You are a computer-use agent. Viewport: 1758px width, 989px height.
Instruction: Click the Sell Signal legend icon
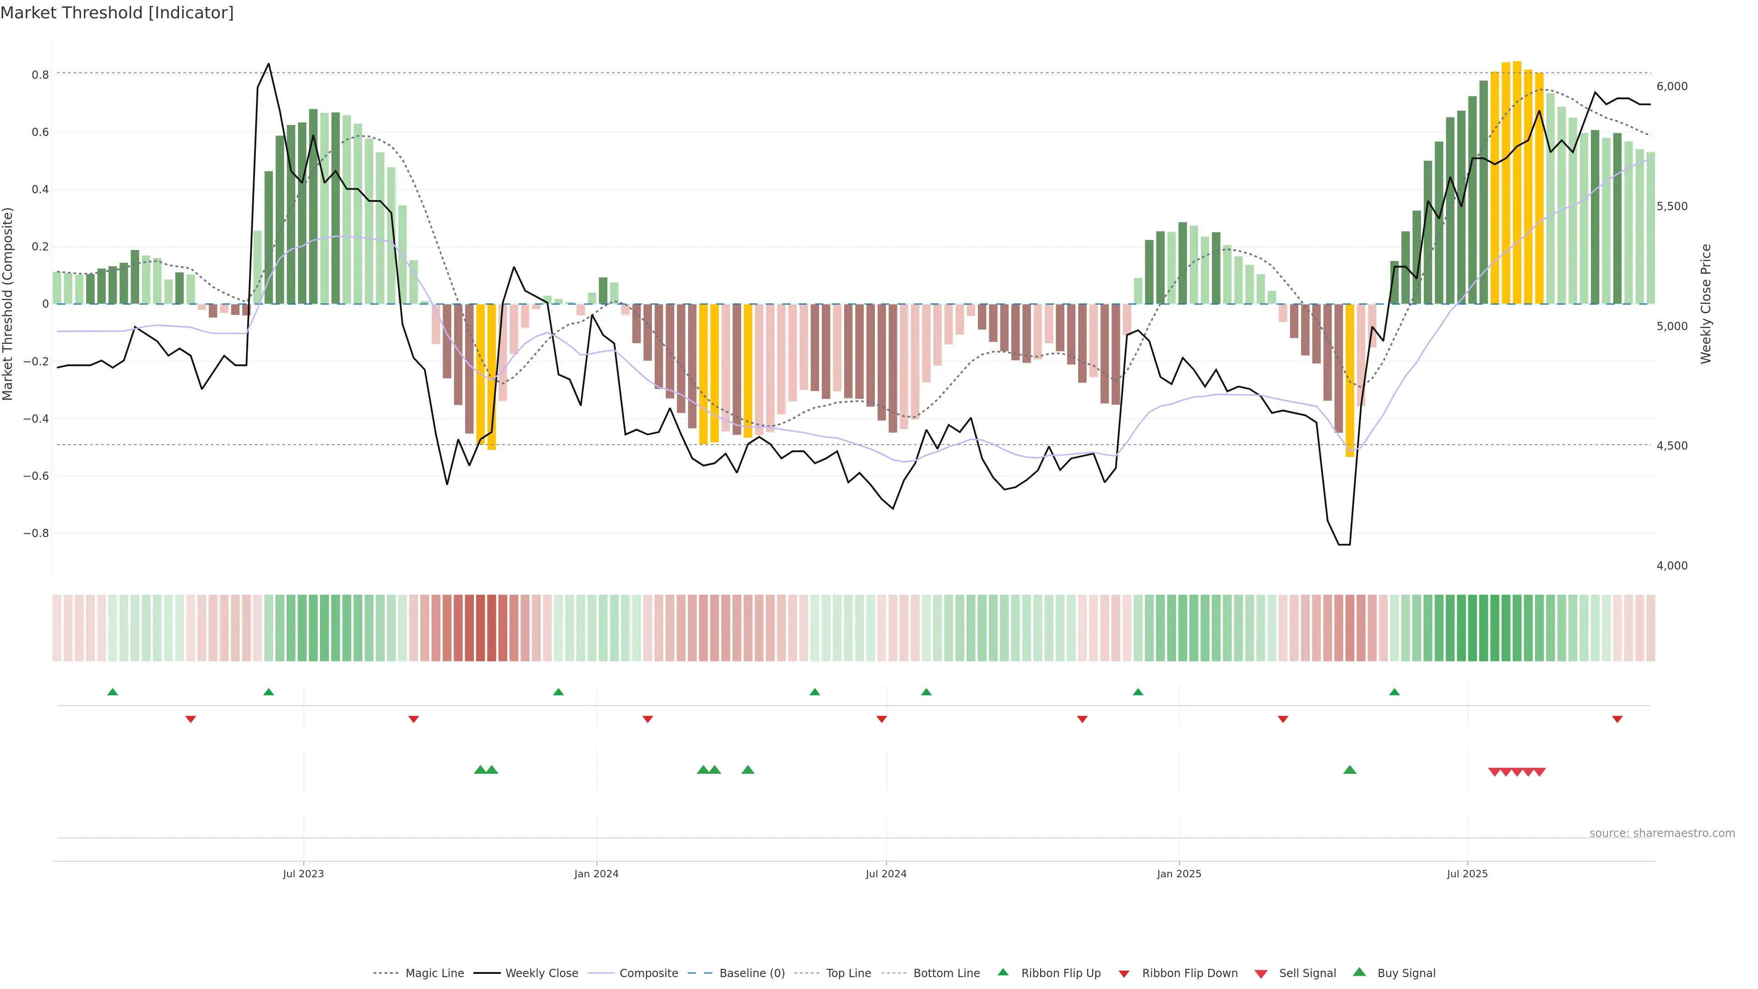click(1260, 974)
